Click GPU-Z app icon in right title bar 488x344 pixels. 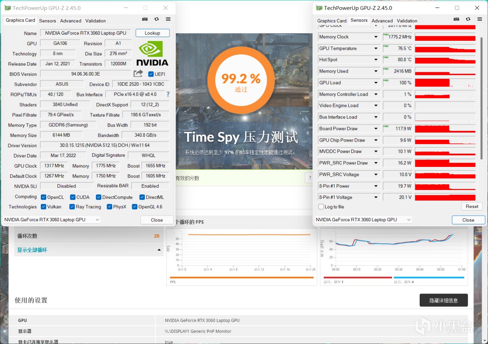pos(319,8)
